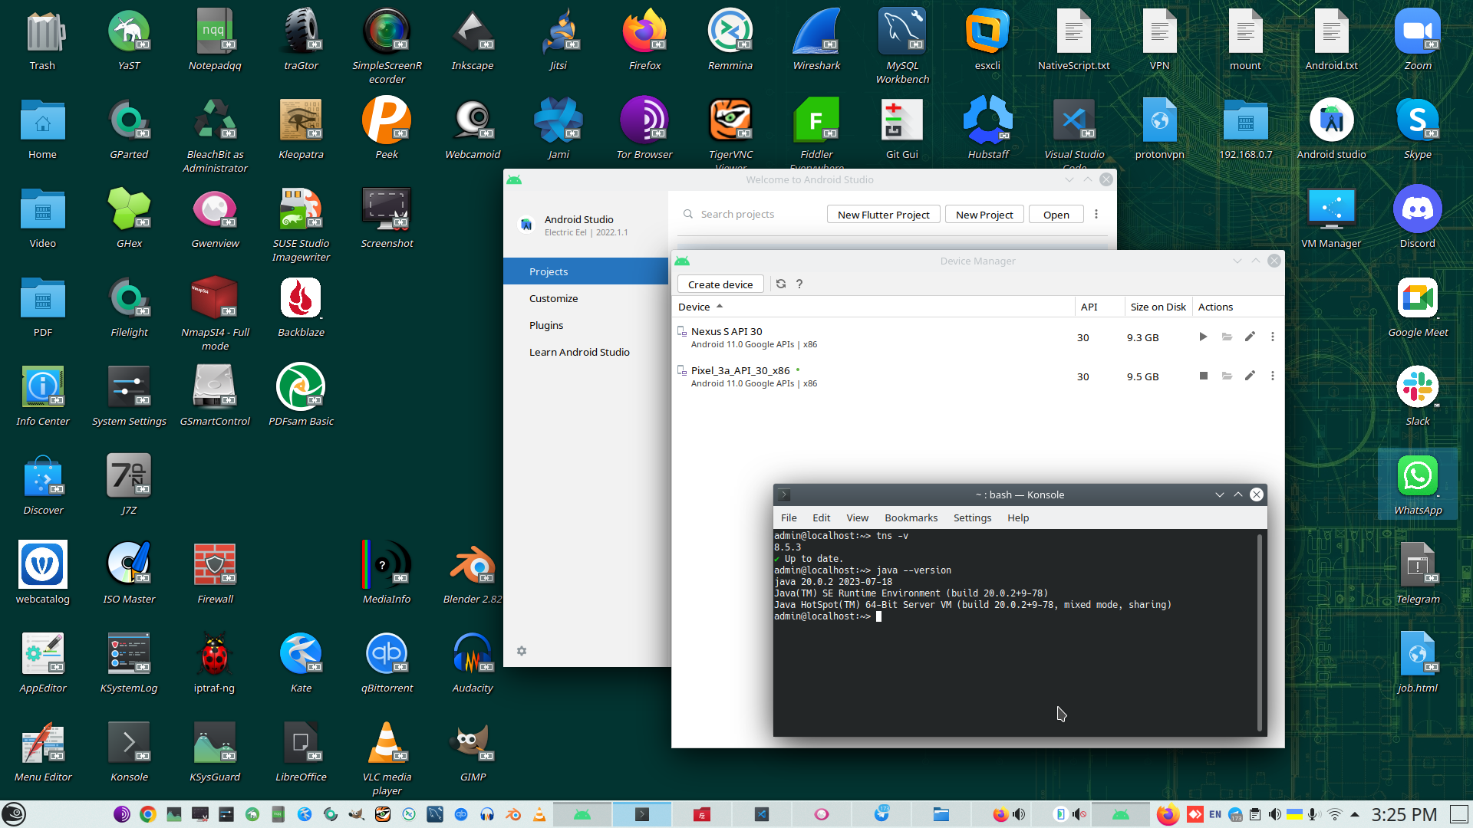Open welcome screen more options menu
This screenshot has height=828, width=1473.
1096,215
